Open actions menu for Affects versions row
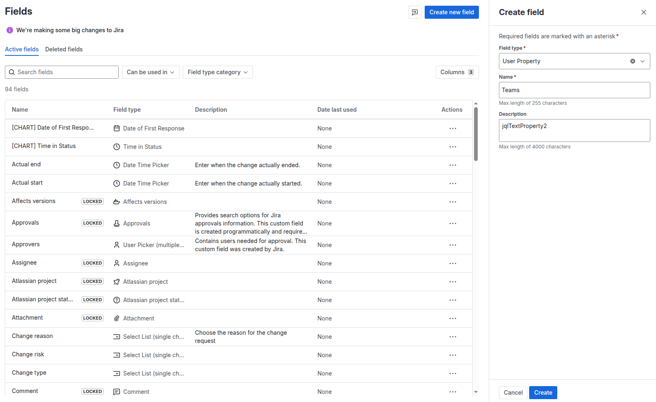The width and height of the screenshot is (656, 402). pyautogui.click(x=452, y=202)
